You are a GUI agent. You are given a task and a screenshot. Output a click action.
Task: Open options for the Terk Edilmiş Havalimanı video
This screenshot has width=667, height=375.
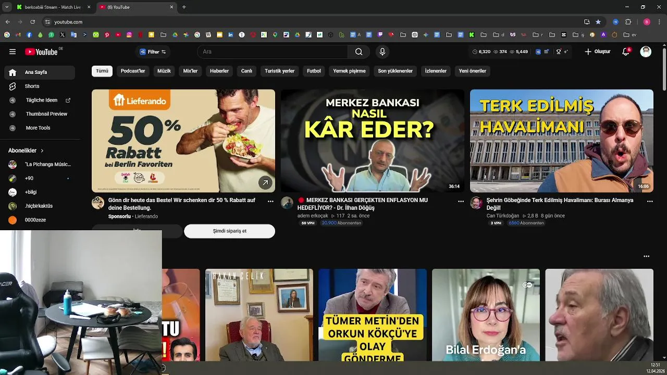[650, 201]
